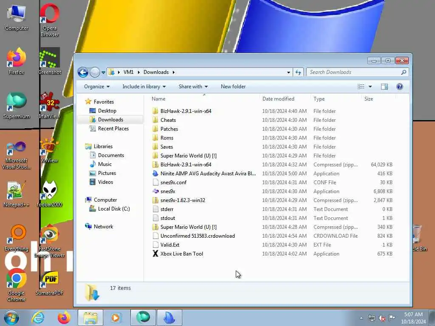Launch IrfanView from the desktop
The height and width of the screenshot is (326, 435).
[x=49, y=106]
